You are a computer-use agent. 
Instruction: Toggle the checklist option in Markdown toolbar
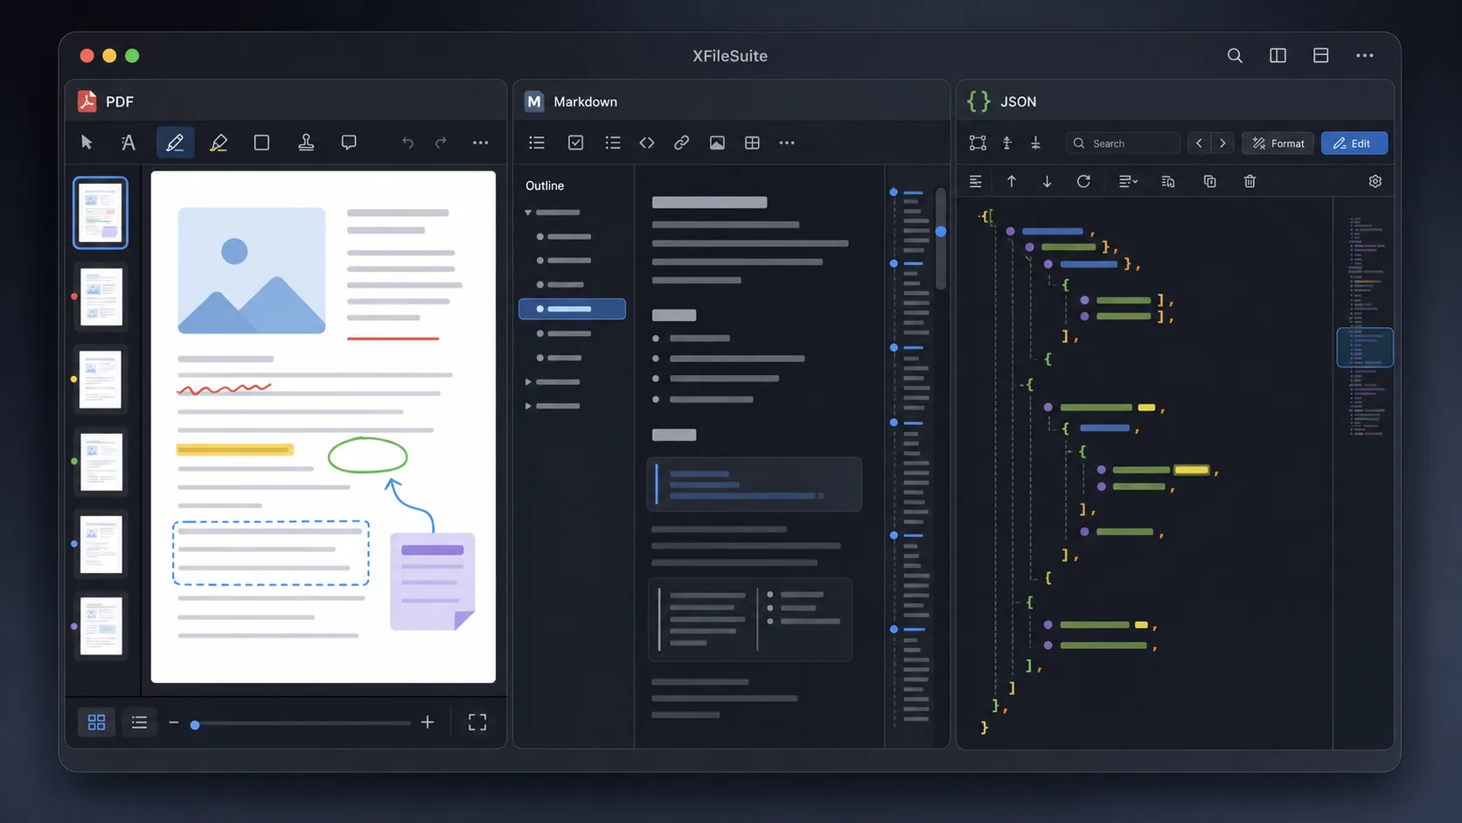coord(575,143)
